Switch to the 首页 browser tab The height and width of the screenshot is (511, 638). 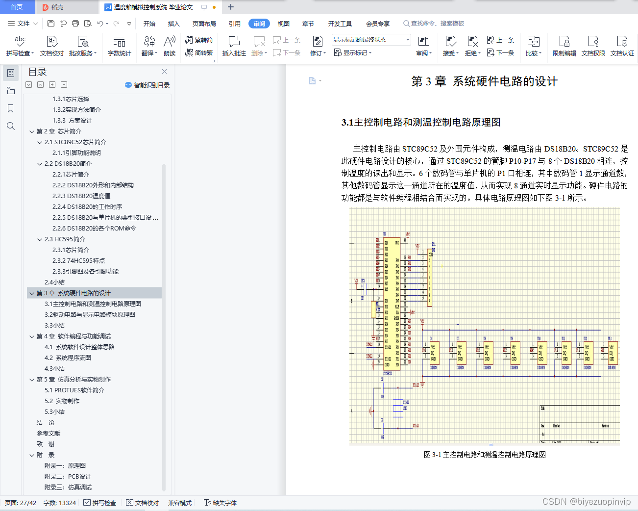point(17,7)
